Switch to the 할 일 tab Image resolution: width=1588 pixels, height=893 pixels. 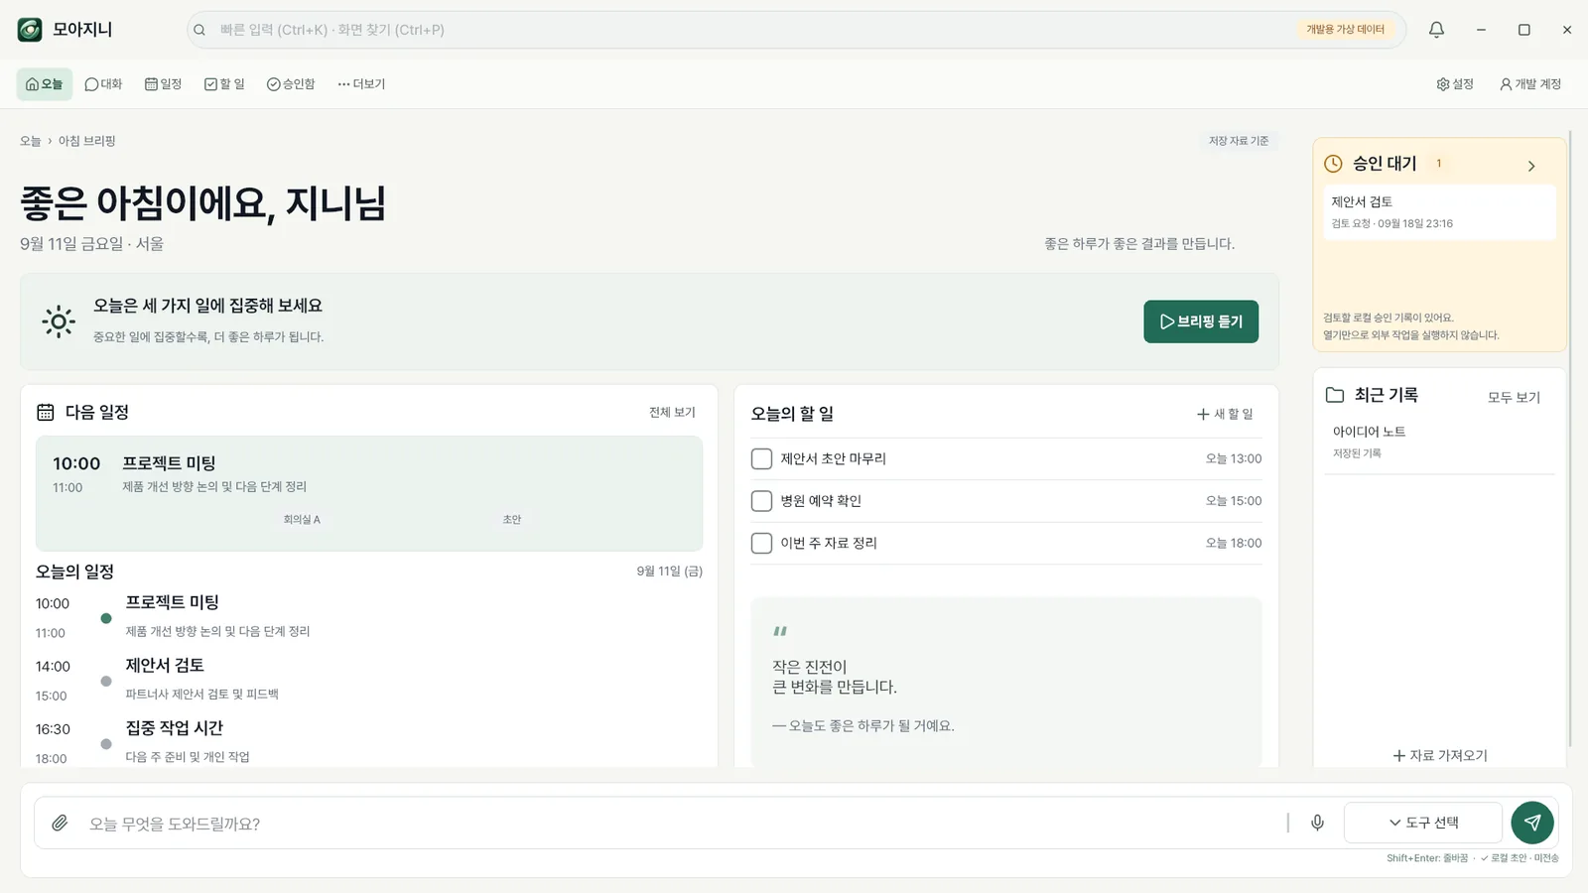coord(224,84)
